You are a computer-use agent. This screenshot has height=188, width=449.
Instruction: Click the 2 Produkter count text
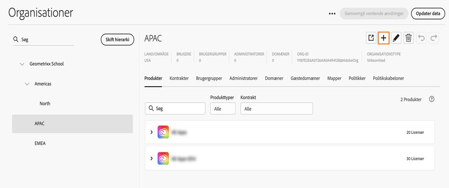tap(411, 99)
